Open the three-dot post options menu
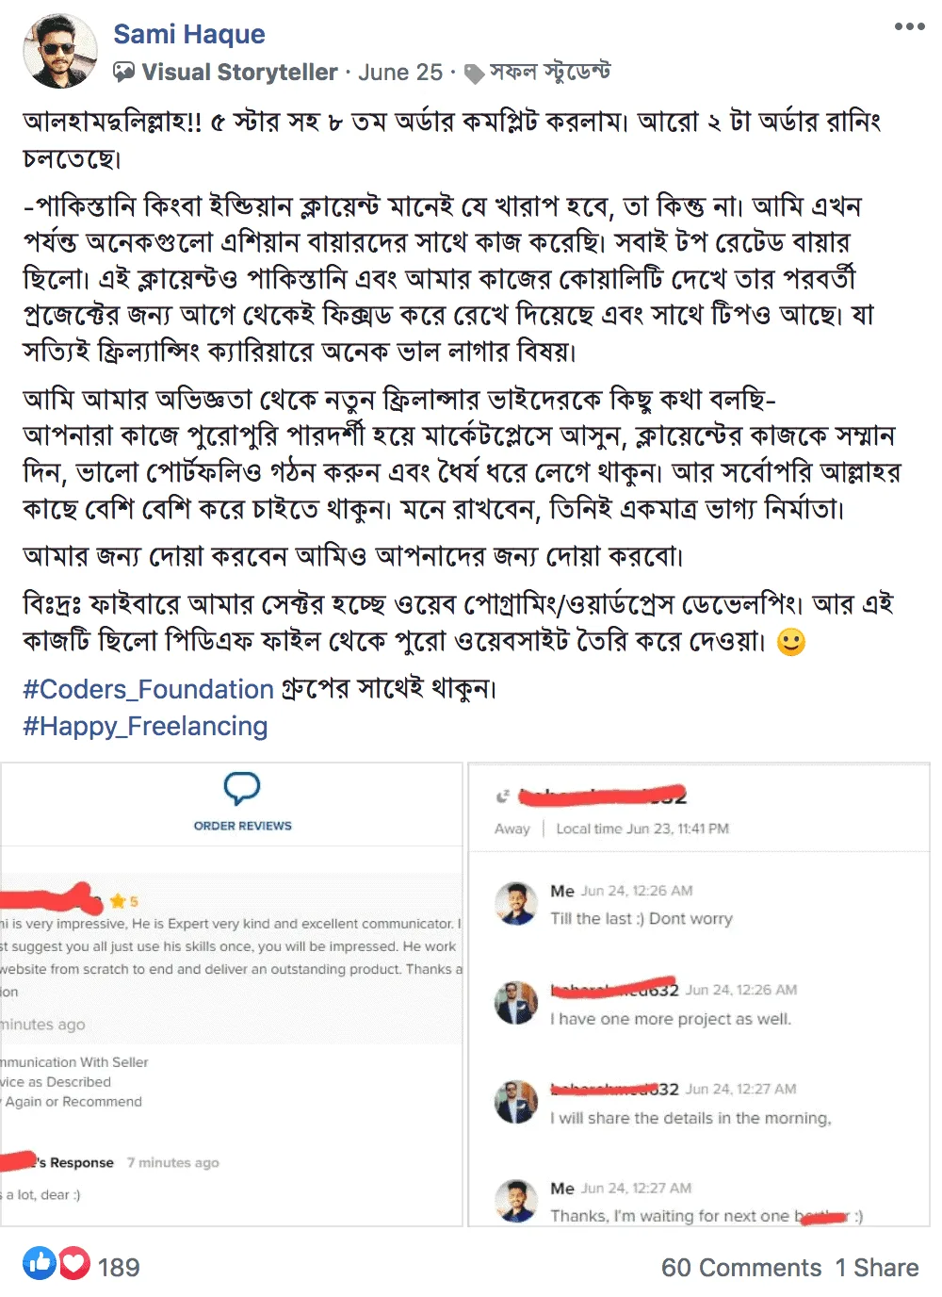Screen dimensions: 942x1297 pyautogui.click(x=909, y=26)
